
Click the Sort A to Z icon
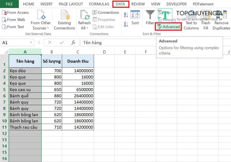126,14
